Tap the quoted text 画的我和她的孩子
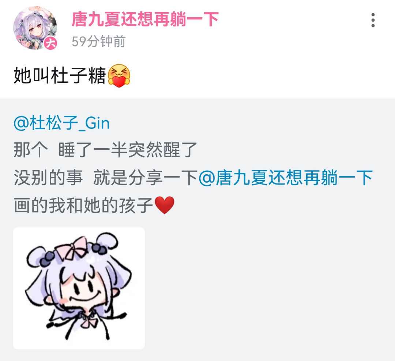395x361 pixels. point(83,205)
